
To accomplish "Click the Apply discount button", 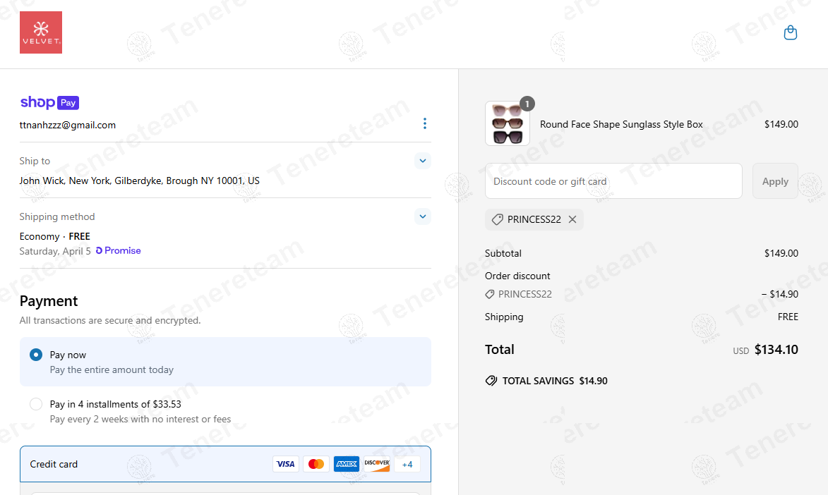I will point(774,181).
